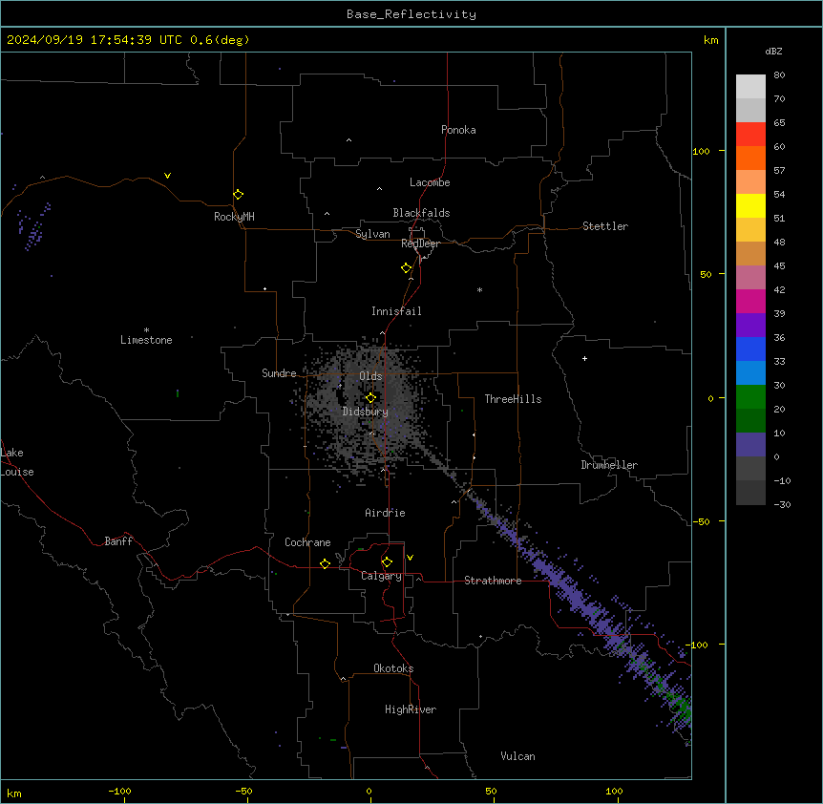Screen dimensions: 823x804
Task: Click the yellow diamond marker below Cochrane
Action: pyautogui.click(x=325, y=563)
